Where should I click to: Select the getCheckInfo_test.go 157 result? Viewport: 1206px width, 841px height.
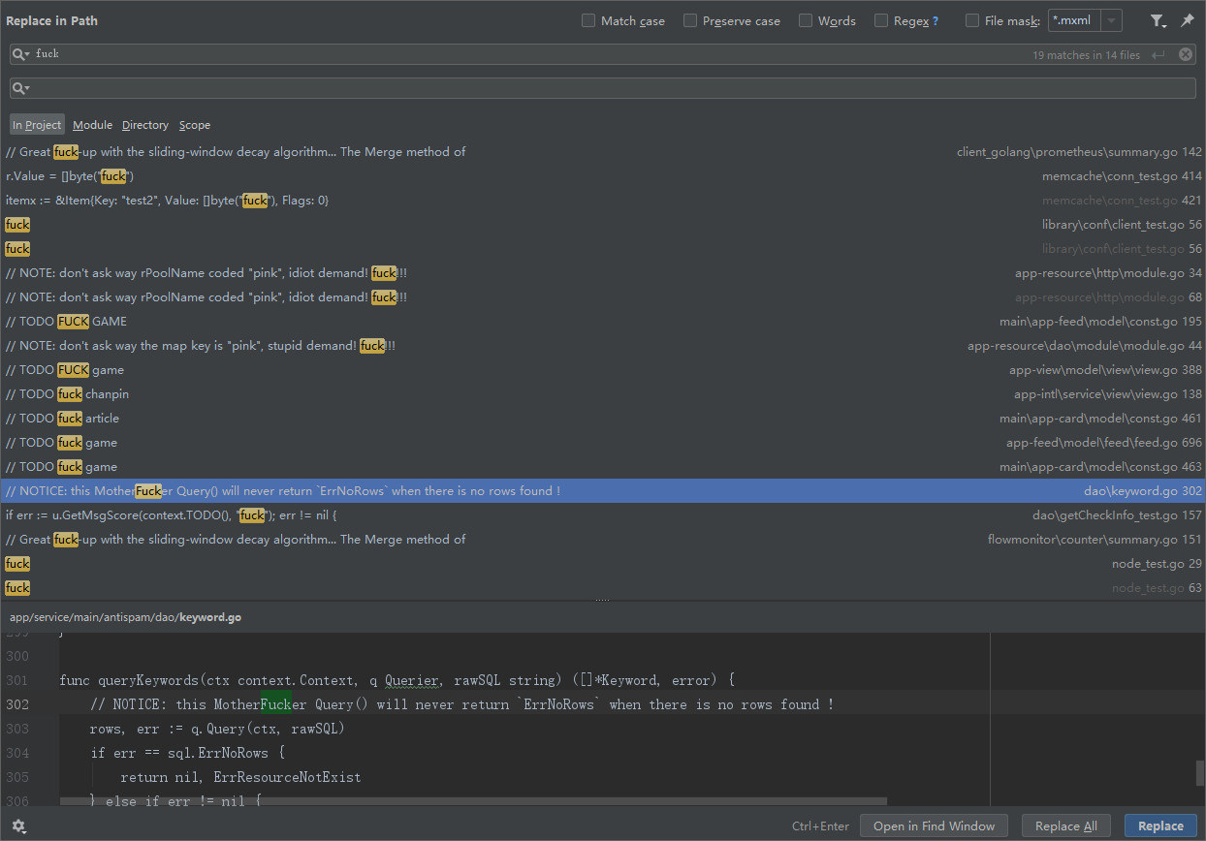(x=603, y=515)
